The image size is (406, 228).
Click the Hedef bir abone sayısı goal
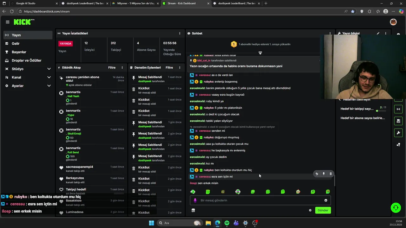tap(363, 118)
